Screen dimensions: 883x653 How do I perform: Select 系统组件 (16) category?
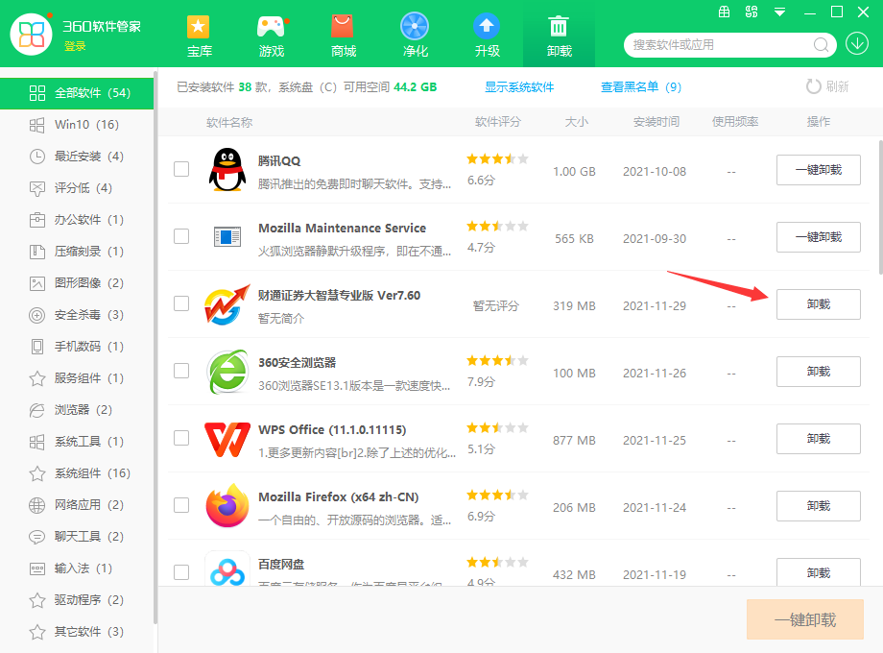(77, 472)
